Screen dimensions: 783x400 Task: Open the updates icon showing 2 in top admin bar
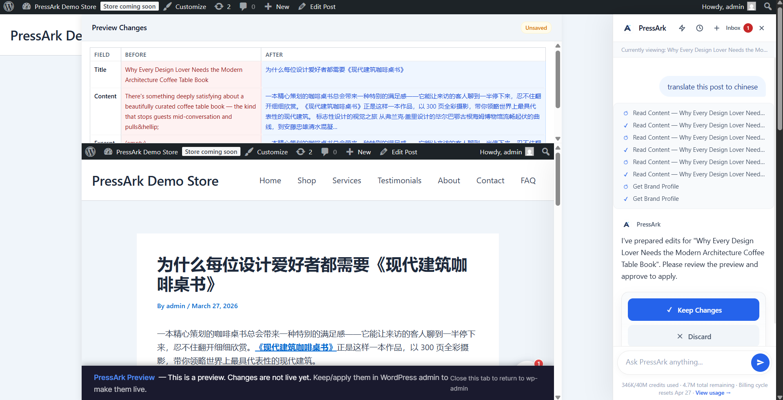[223, 7]
